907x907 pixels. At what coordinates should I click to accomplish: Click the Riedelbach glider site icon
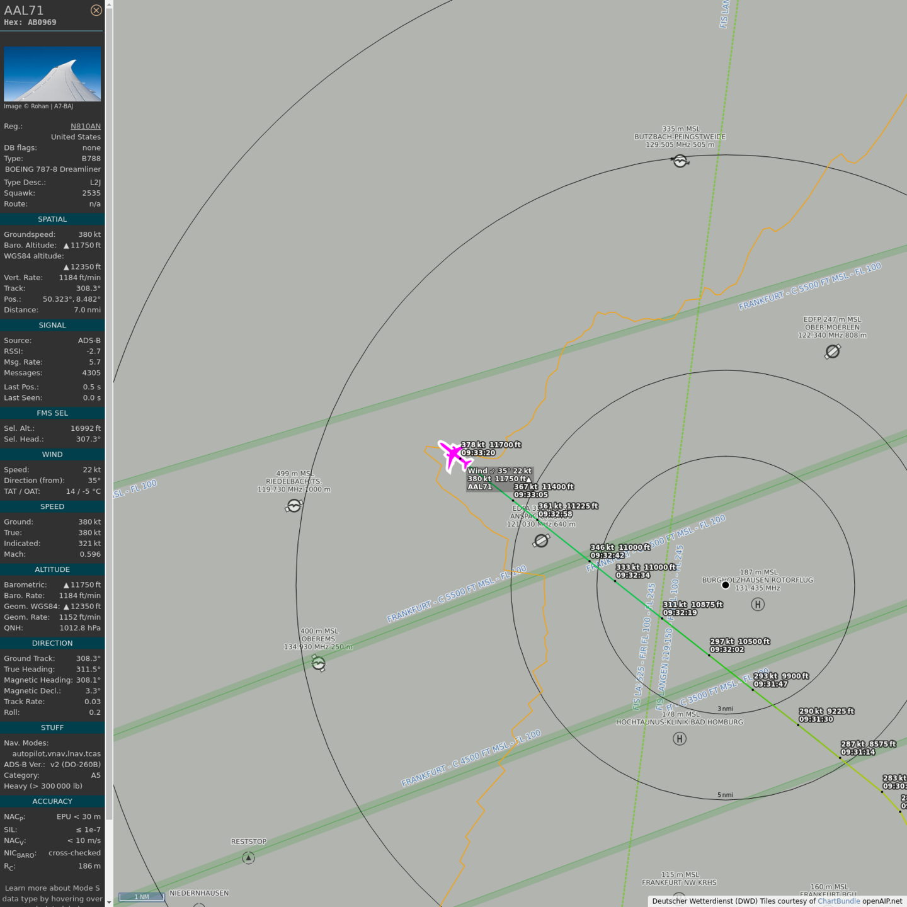click(x=294, y=506)
